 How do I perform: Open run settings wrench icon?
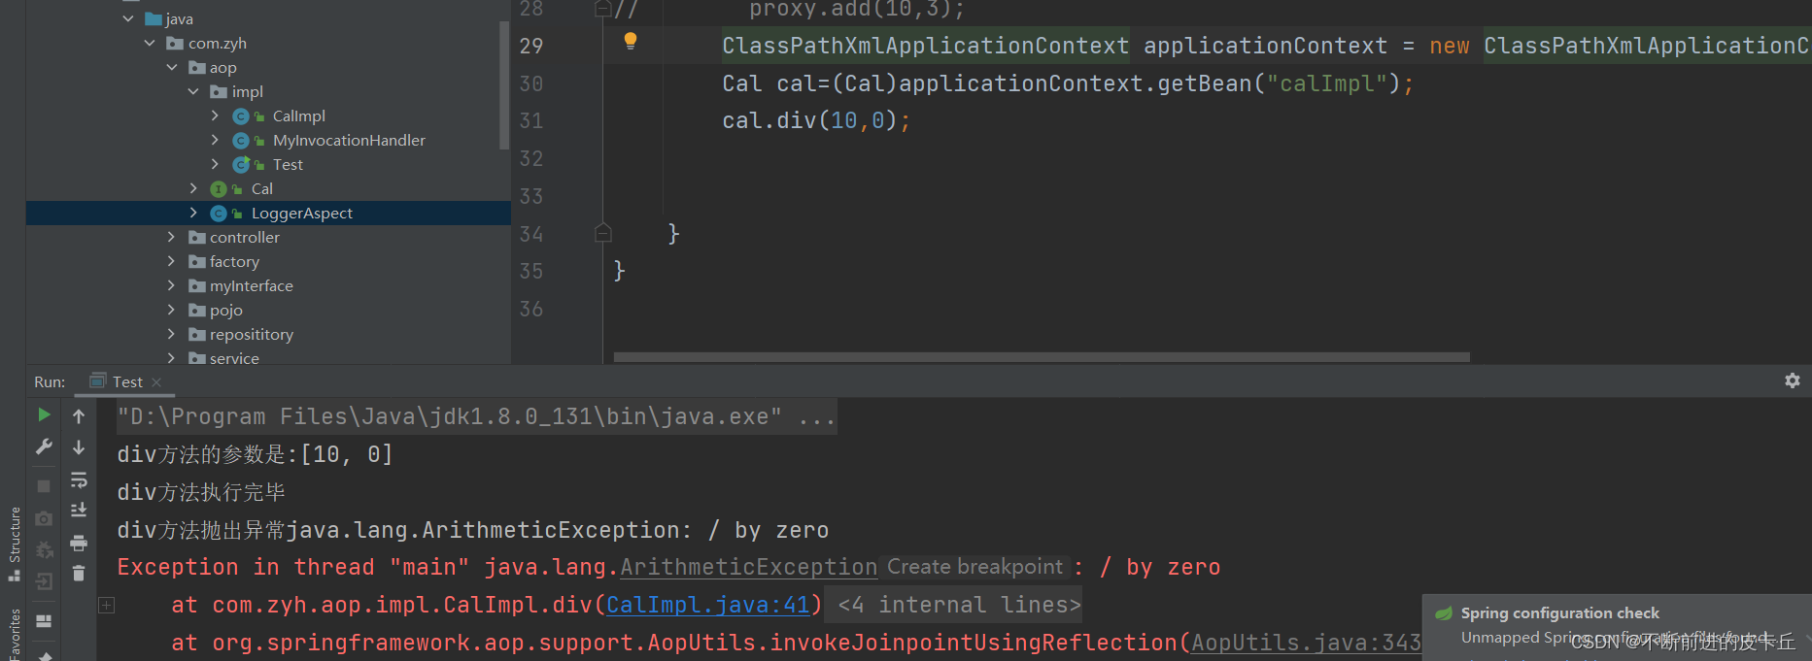tap(44, 446)
